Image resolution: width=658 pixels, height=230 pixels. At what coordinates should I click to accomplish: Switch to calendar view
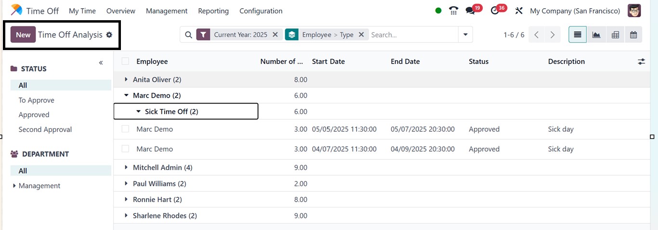(633, 35)
